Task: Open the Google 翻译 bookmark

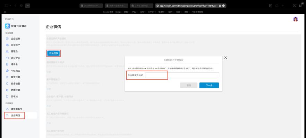Action: point(108,12)
